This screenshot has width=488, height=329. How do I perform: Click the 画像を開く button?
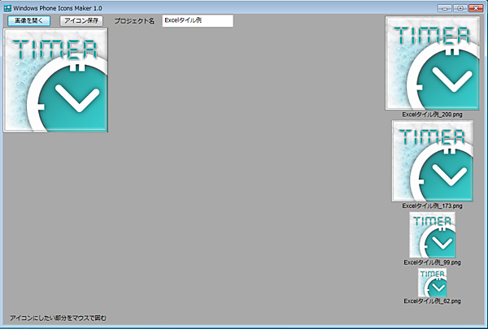click(29, 21)
